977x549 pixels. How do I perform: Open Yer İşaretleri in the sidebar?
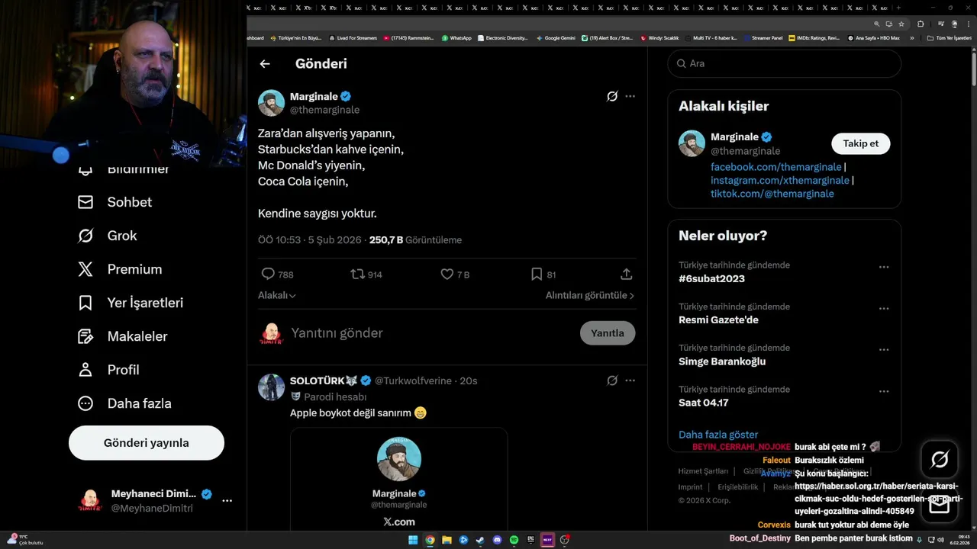(131, 303)
